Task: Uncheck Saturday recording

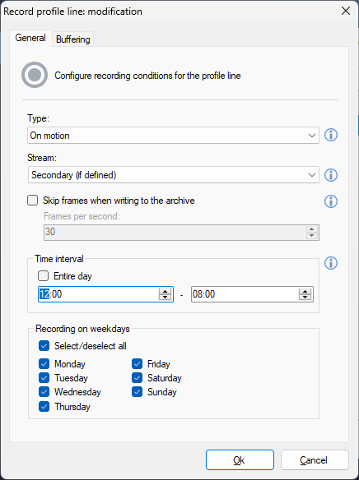Action: tap(137, 378)
